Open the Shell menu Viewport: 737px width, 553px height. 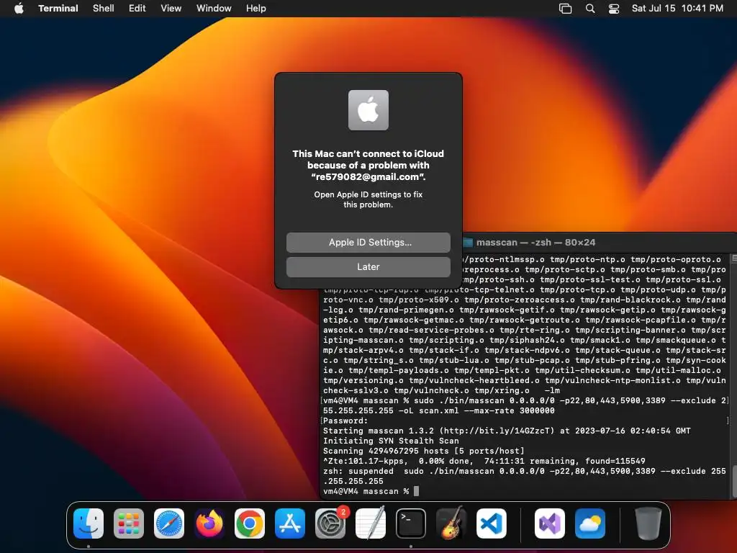pyautogui.click(x=103, y=9)
